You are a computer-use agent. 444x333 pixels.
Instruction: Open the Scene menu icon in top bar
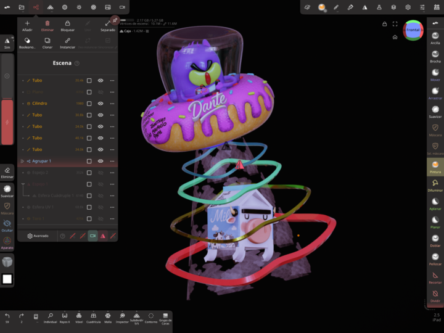[x=36, y=7]
